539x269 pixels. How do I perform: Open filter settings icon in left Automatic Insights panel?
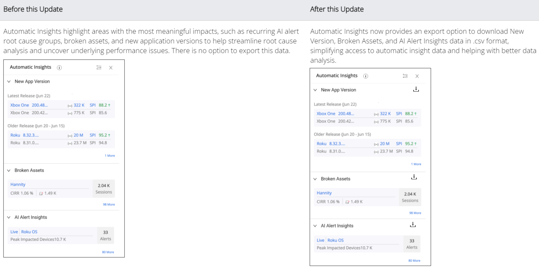pyautogui.click(x=99, y=68)
